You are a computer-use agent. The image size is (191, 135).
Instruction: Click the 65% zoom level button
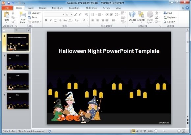click(x=150, y=131)
